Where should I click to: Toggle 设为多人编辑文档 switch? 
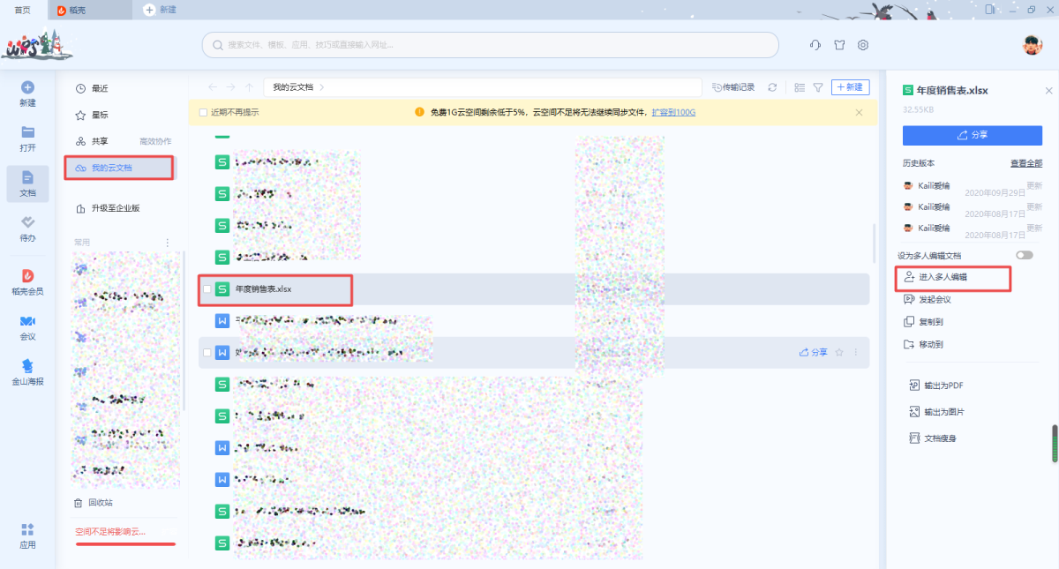(x=1024, y=255)
